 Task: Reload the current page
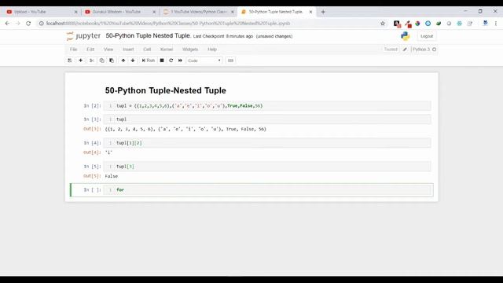pyautogui.click(x=28, y=24)
